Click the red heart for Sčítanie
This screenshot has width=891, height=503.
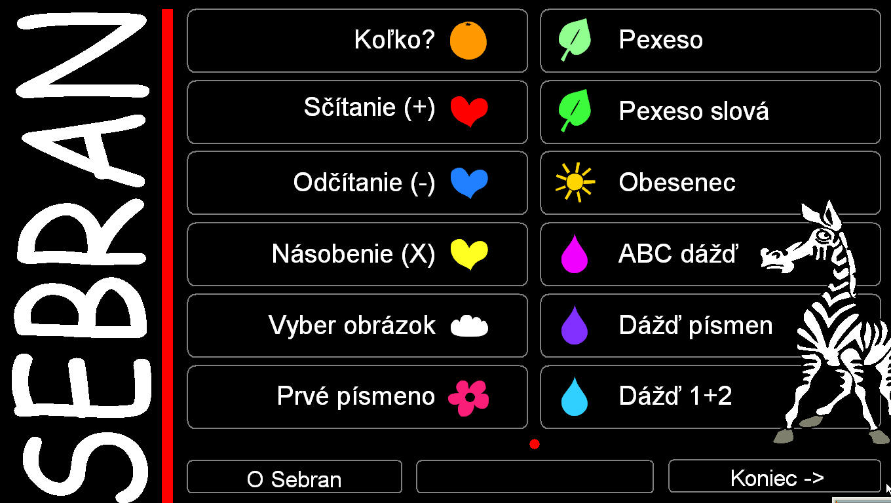[x=469, y=111]
